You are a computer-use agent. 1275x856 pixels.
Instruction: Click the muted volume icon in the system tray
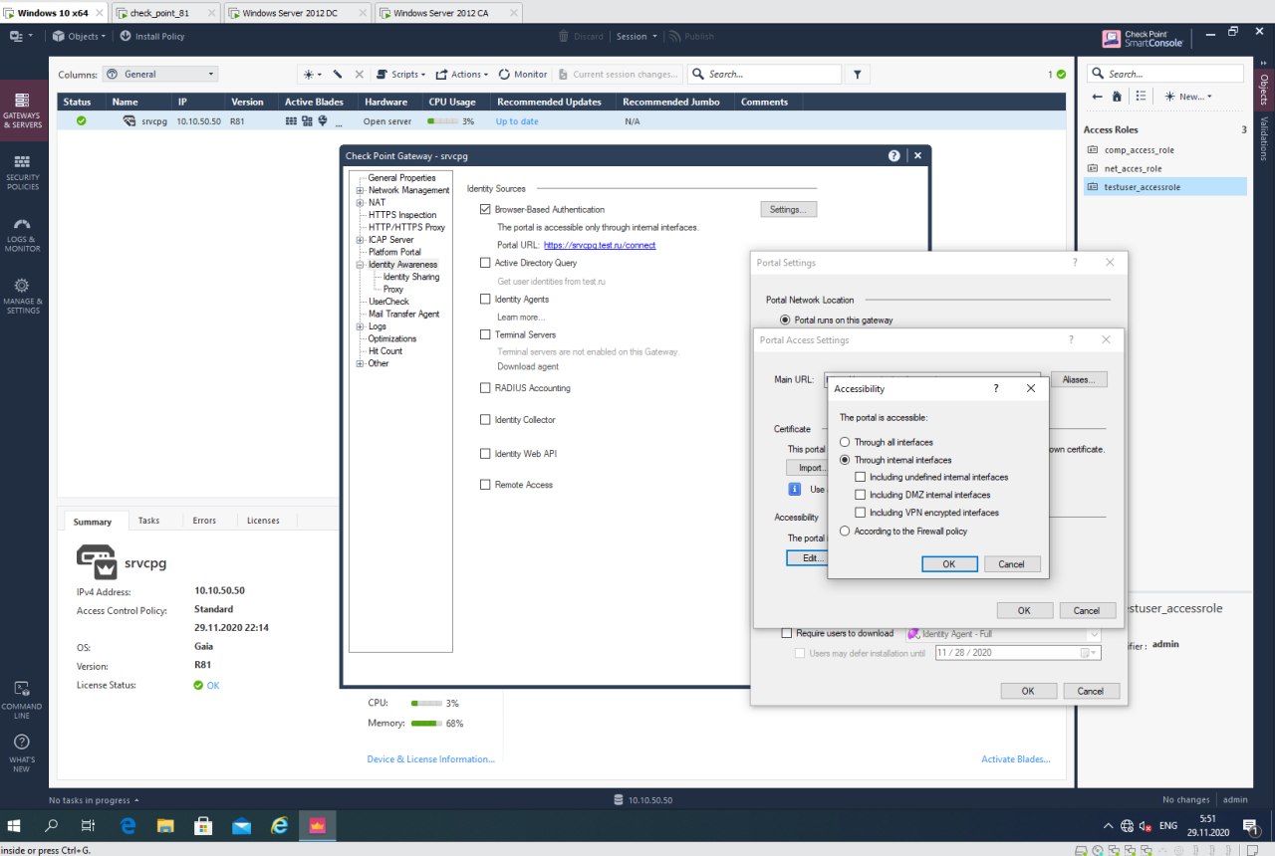click(1146, 826)
